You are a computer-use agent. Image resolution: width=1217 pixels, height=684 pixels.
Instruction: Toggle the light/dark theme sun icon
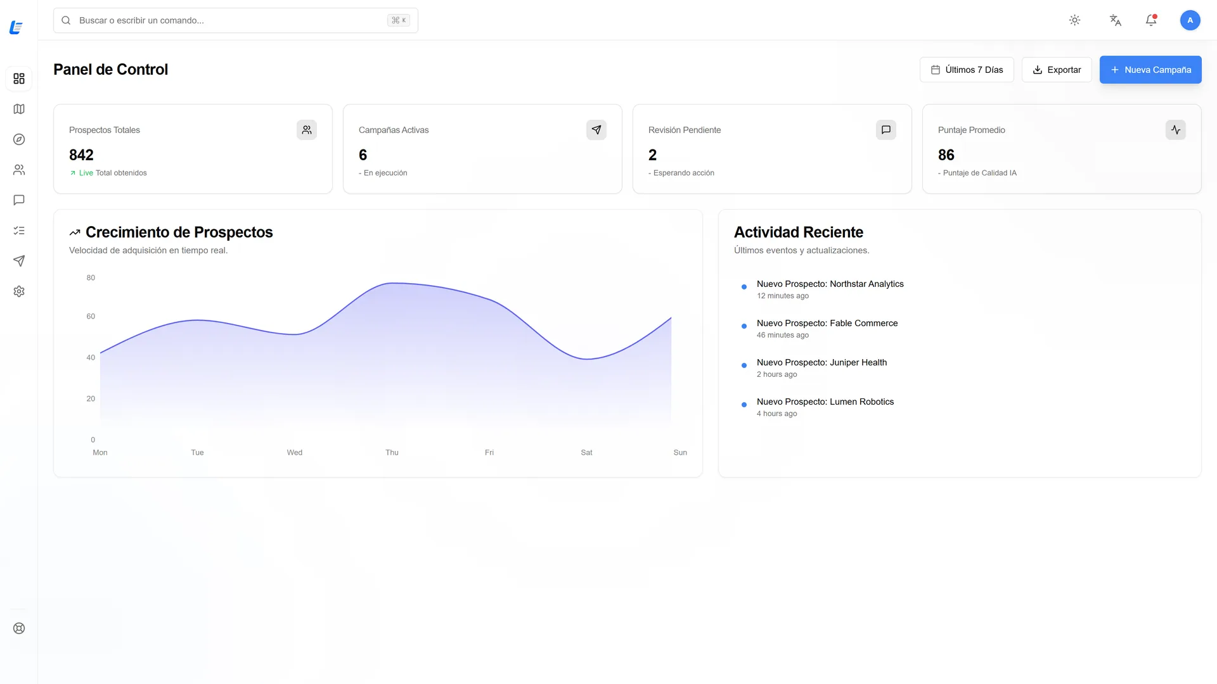[1074, 20]
